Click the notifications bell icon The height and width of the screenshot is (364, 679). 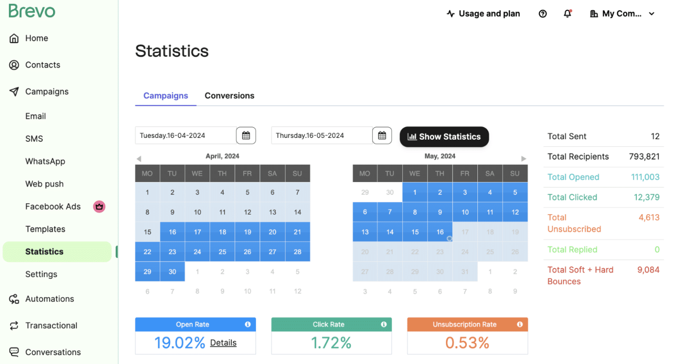tap(567, 14)
